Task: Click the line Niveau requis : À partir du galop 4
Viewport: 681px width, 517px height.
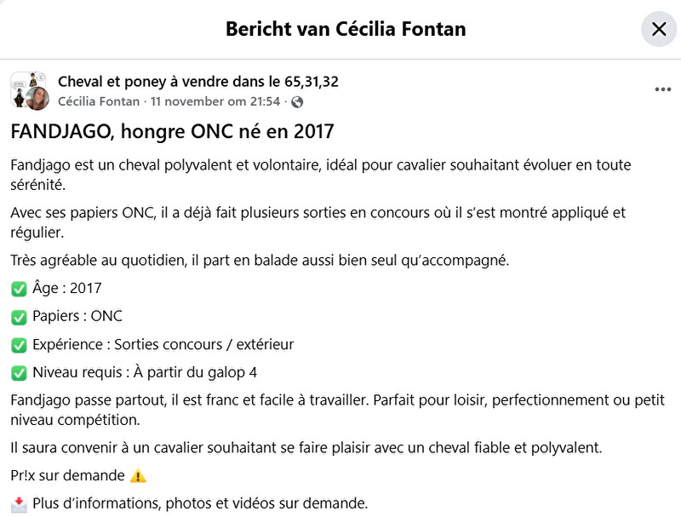Action: click(144, 372)
